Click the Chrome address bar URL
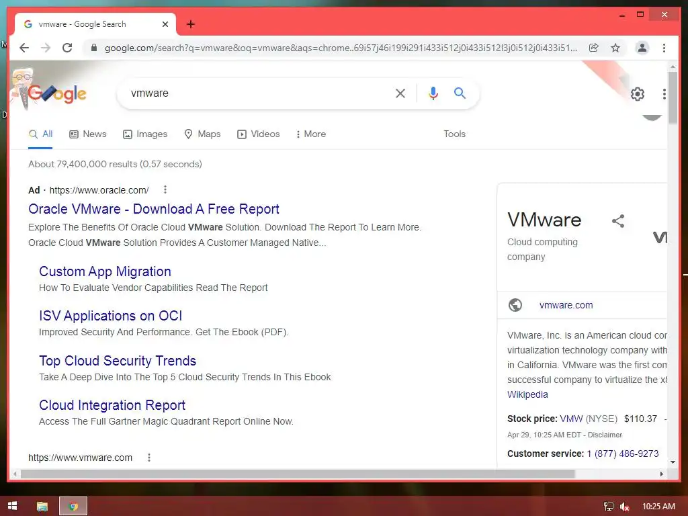This screenshot has height=516, width=688. point(341,48)
